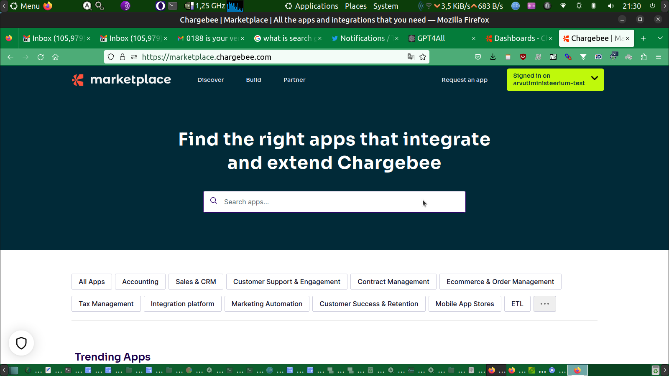This screenshot has height=376, width=669.
Task: Switch to the GPT4All browser tab
Action: click(431, 38)
